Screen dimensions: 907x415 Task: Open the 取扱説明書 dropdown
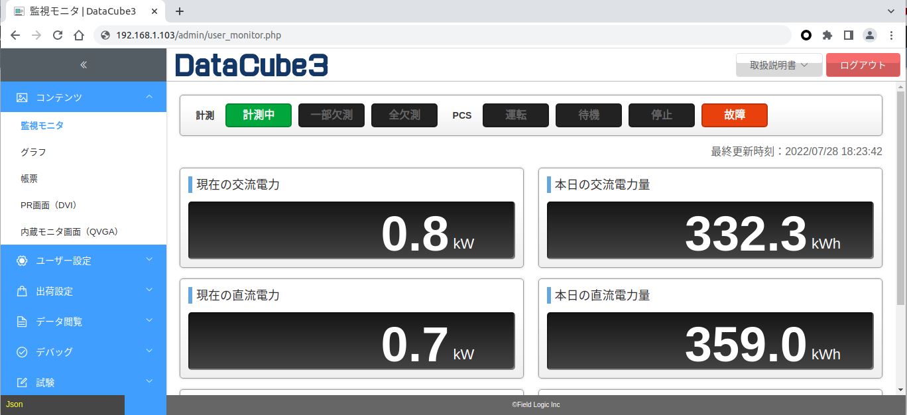[778, 65]
